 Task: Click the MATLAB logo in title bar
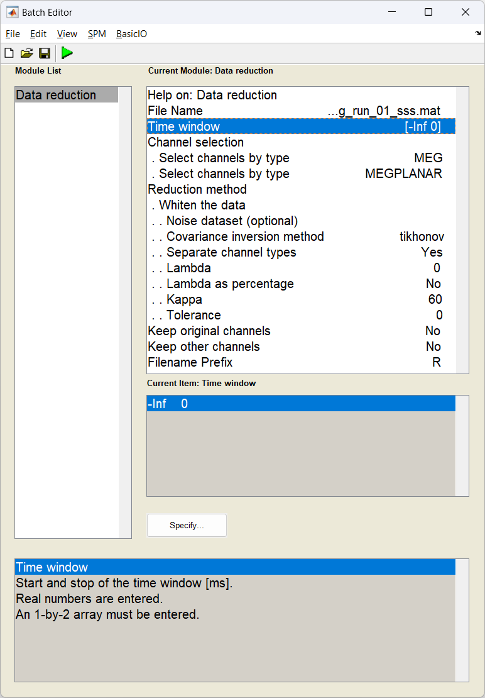[12, 12]
